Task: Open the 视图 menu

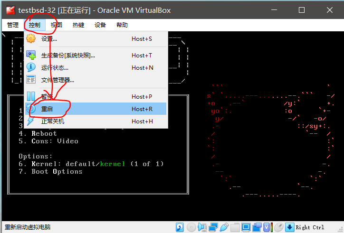Action: coord(57,25)
